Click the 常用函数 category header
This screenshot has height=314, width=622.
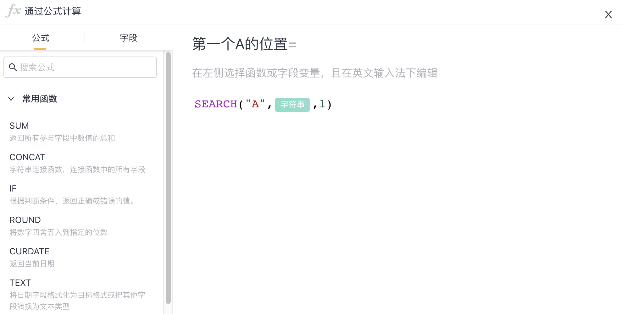(40, 99)
